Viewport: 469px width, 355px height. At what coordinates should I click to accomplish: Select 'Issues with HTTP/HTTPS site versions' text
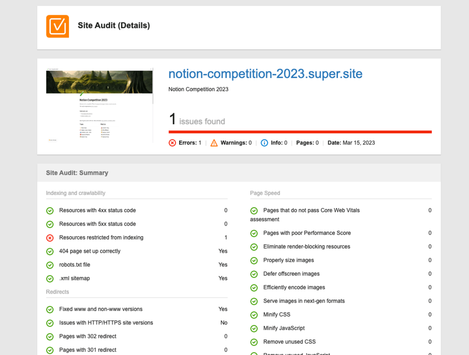coord(106,323)
